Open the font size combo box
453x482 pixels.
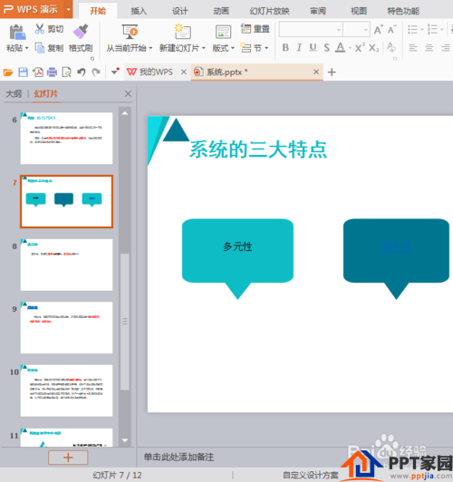(x=356, y=30)
